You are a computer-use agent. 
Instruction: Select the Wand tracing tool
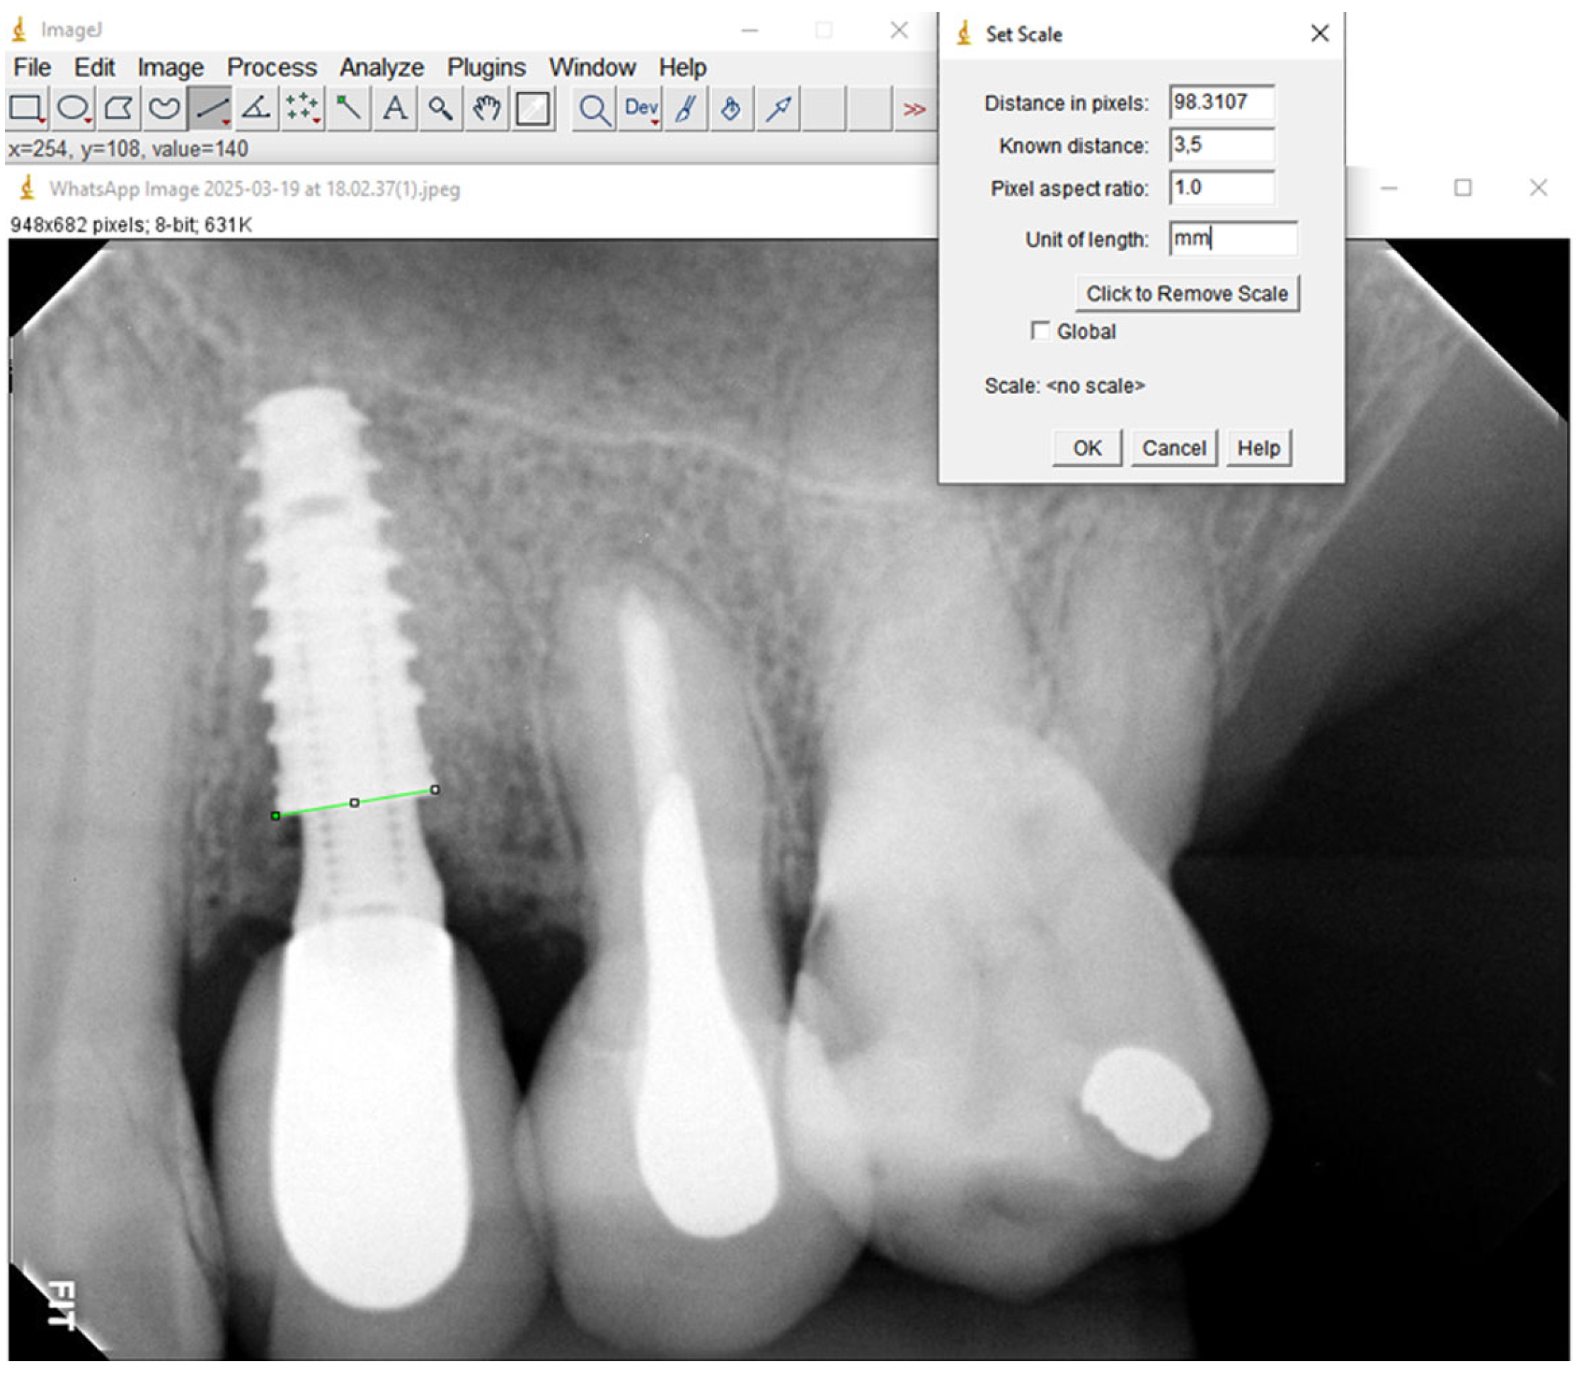pyautogui.click(x=347, y=109)
